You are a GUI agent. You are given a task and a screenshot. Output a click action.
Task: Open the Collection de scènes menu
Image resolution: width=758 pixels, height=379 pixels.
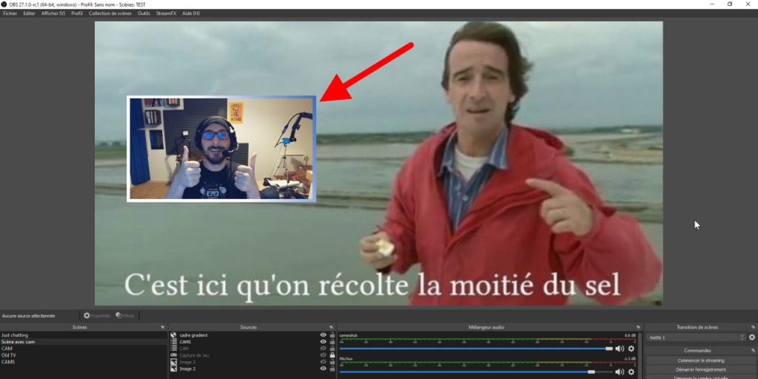pos(110,13)
